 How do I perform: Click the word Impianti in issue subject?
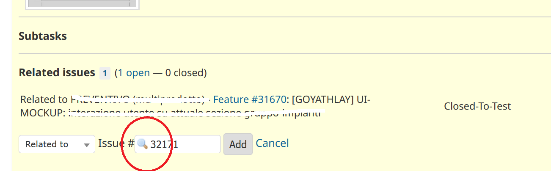[302, 113]
